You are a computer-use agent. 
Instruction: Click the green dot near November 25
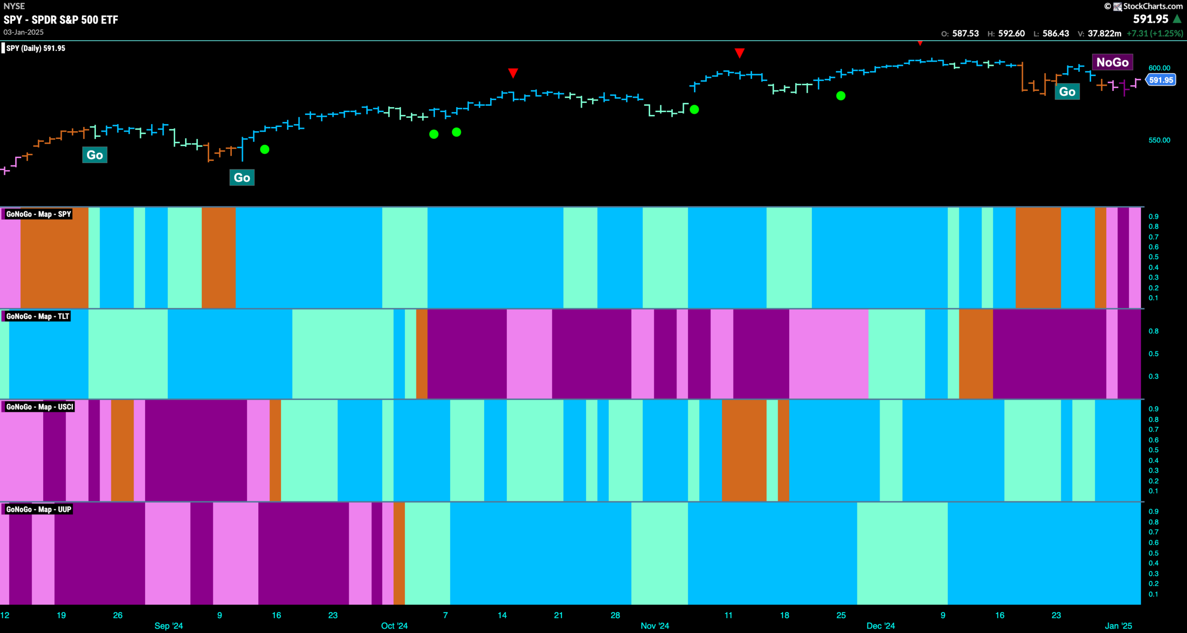click(x=841, y=96)
